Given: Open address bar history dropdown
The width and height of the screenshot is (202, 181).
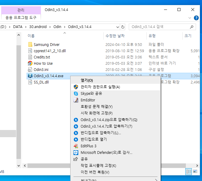Looking at the screenshot, I should [118, 27].
